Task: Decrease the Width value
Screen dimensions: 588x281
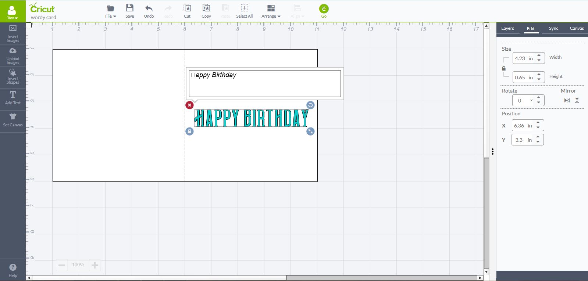Action: pos(539,61)
